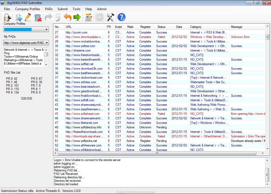This screenshot has width=271, height=194.
Task: Click the http://www.download3k.com URL
Action: (84, 69)
